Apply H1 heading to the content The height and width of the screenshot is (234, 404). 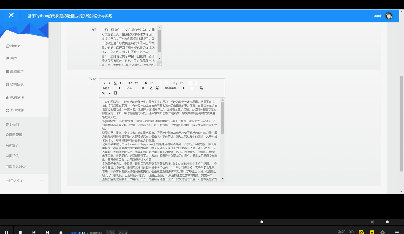[145, 83]
